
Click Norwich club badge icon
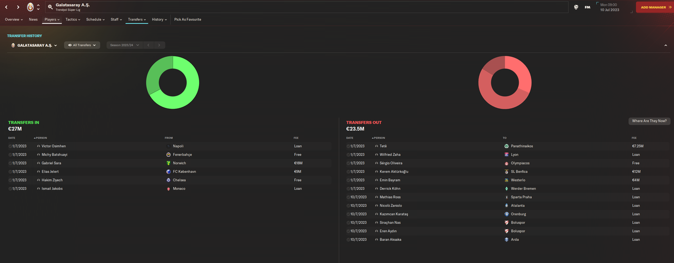tap(168, 163)
